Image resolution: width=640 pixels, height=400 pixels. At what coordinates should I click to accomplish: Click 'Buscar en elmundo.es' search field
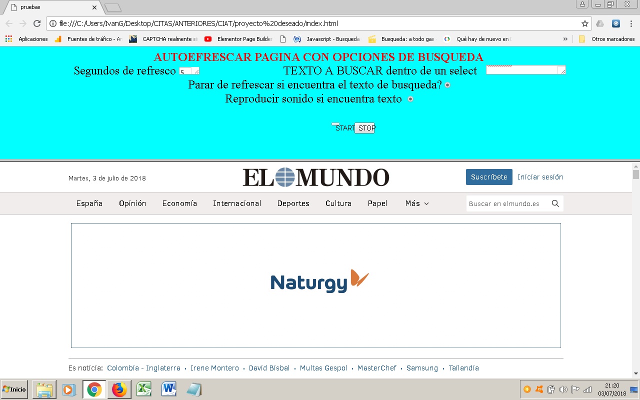(507, 203)
